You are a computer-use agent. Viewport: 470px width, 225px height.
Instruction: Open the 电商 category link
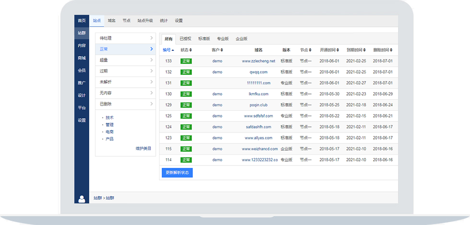tap(110, 132)
